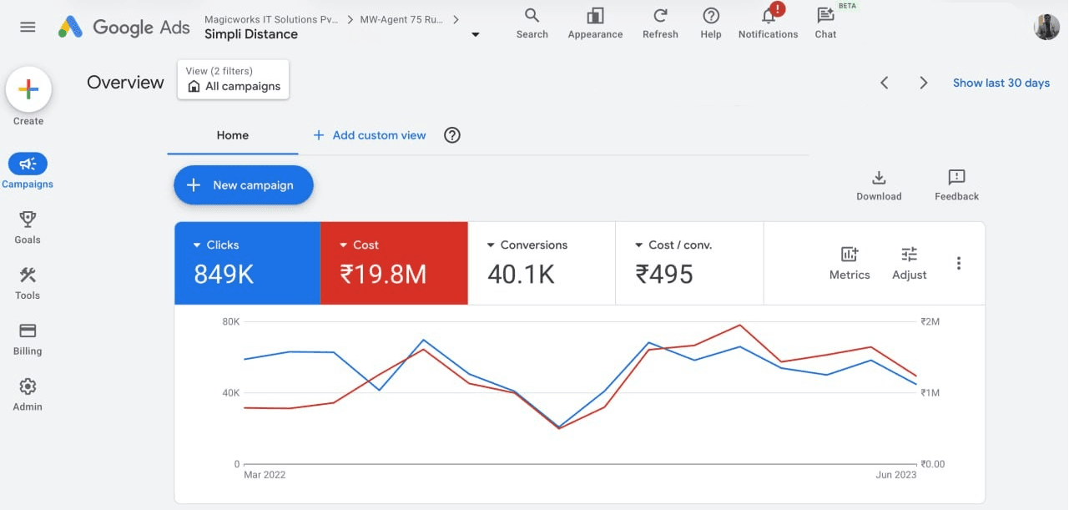Click Add custom view
1069x510 pixels.
pyautogui.click(x=370, y=135)
